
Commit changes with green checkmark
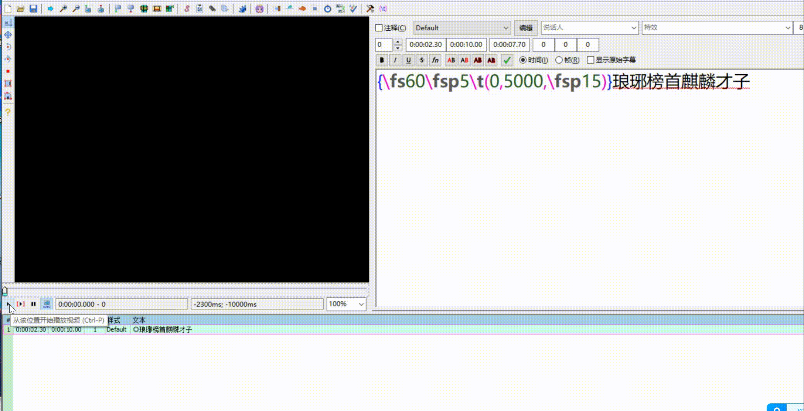pyautogui.click(x=507, y=60)
